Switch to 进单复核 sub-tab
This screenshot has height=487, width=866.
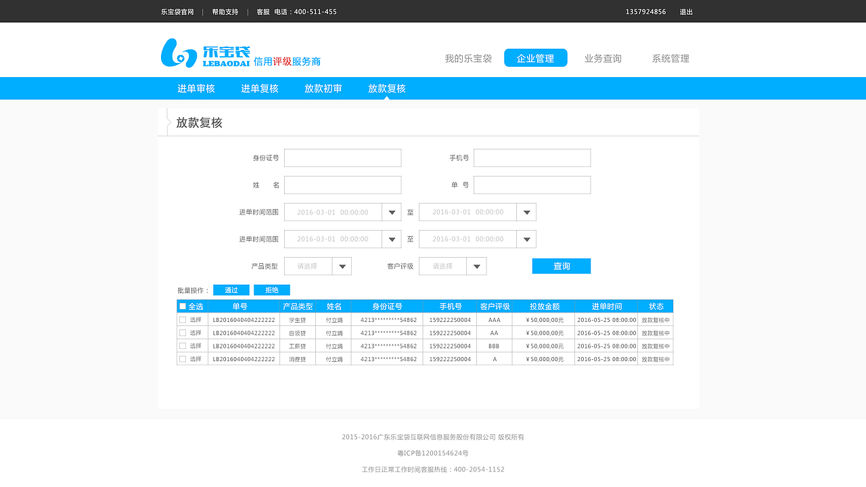260,89
